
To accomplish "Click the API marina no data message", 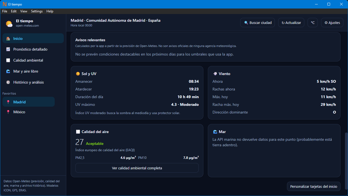I will tap(272, 142).
